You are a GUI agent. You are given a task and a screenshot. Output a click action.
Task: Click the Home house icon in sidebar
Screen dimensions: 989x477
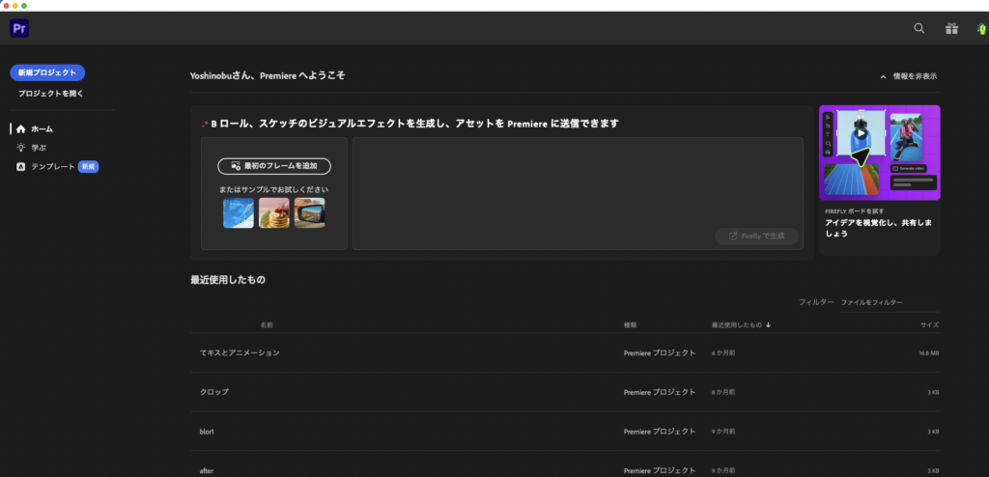click(x=21, y=128)
